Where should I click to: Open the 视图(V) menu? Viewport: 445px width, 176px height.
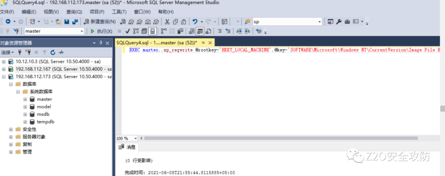pos(51,12)
